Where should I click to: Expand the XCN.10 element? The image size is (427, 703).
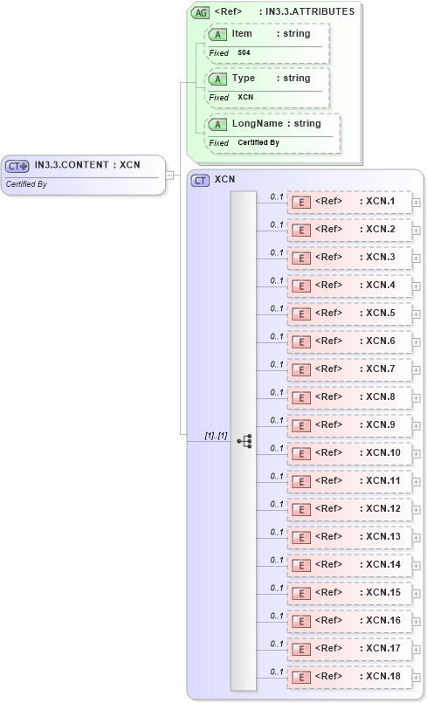[x=417, y=454]
